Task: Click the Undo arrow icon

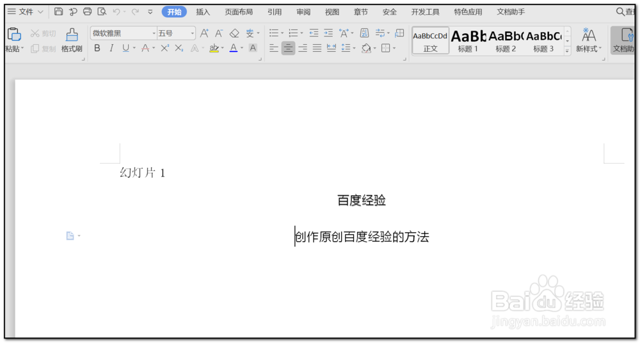Action: tap(116, 12)
